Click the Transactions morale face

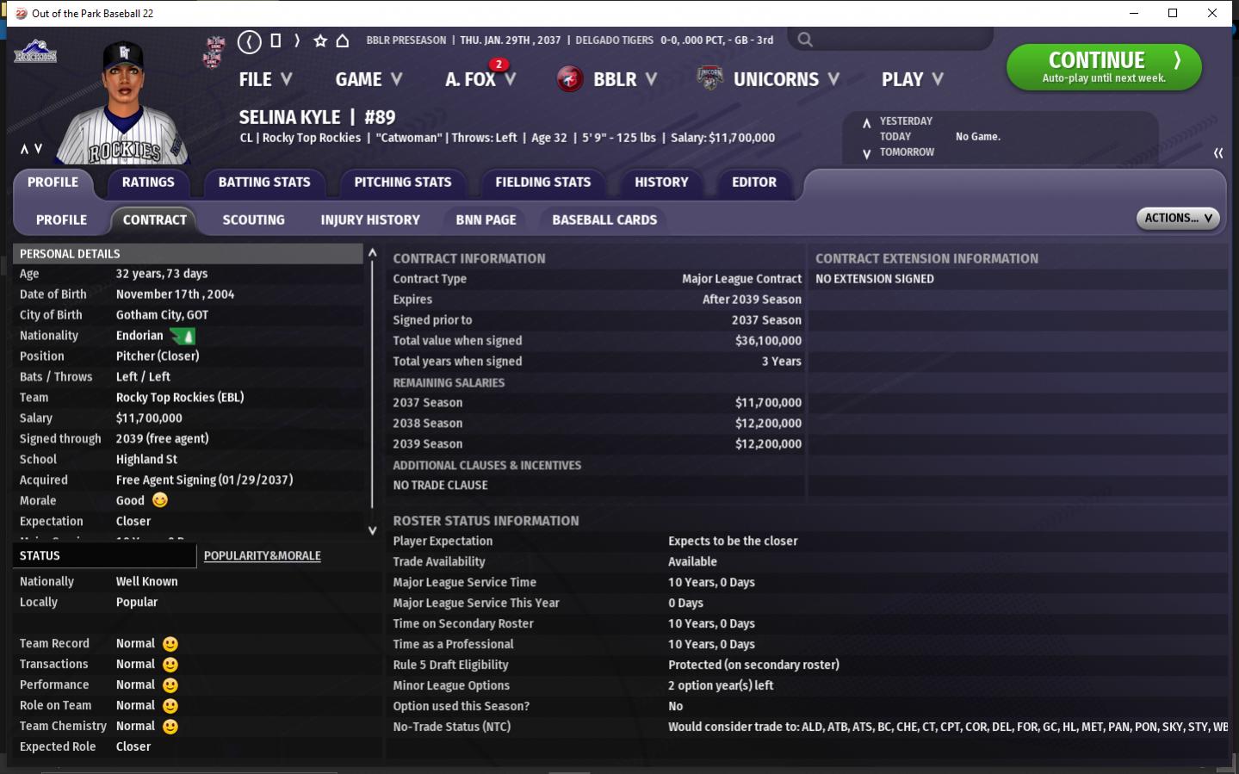[170, 665]
